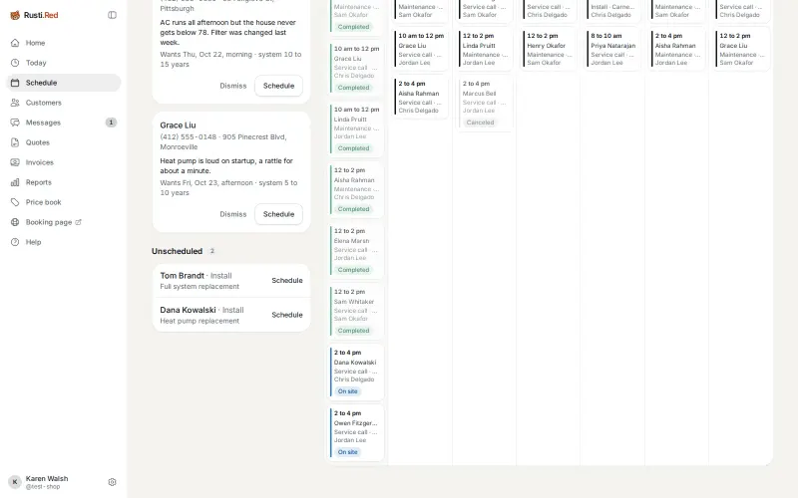The image size is (798, 498).
Task: Click the Home house icon
Action: click(15, 43)
